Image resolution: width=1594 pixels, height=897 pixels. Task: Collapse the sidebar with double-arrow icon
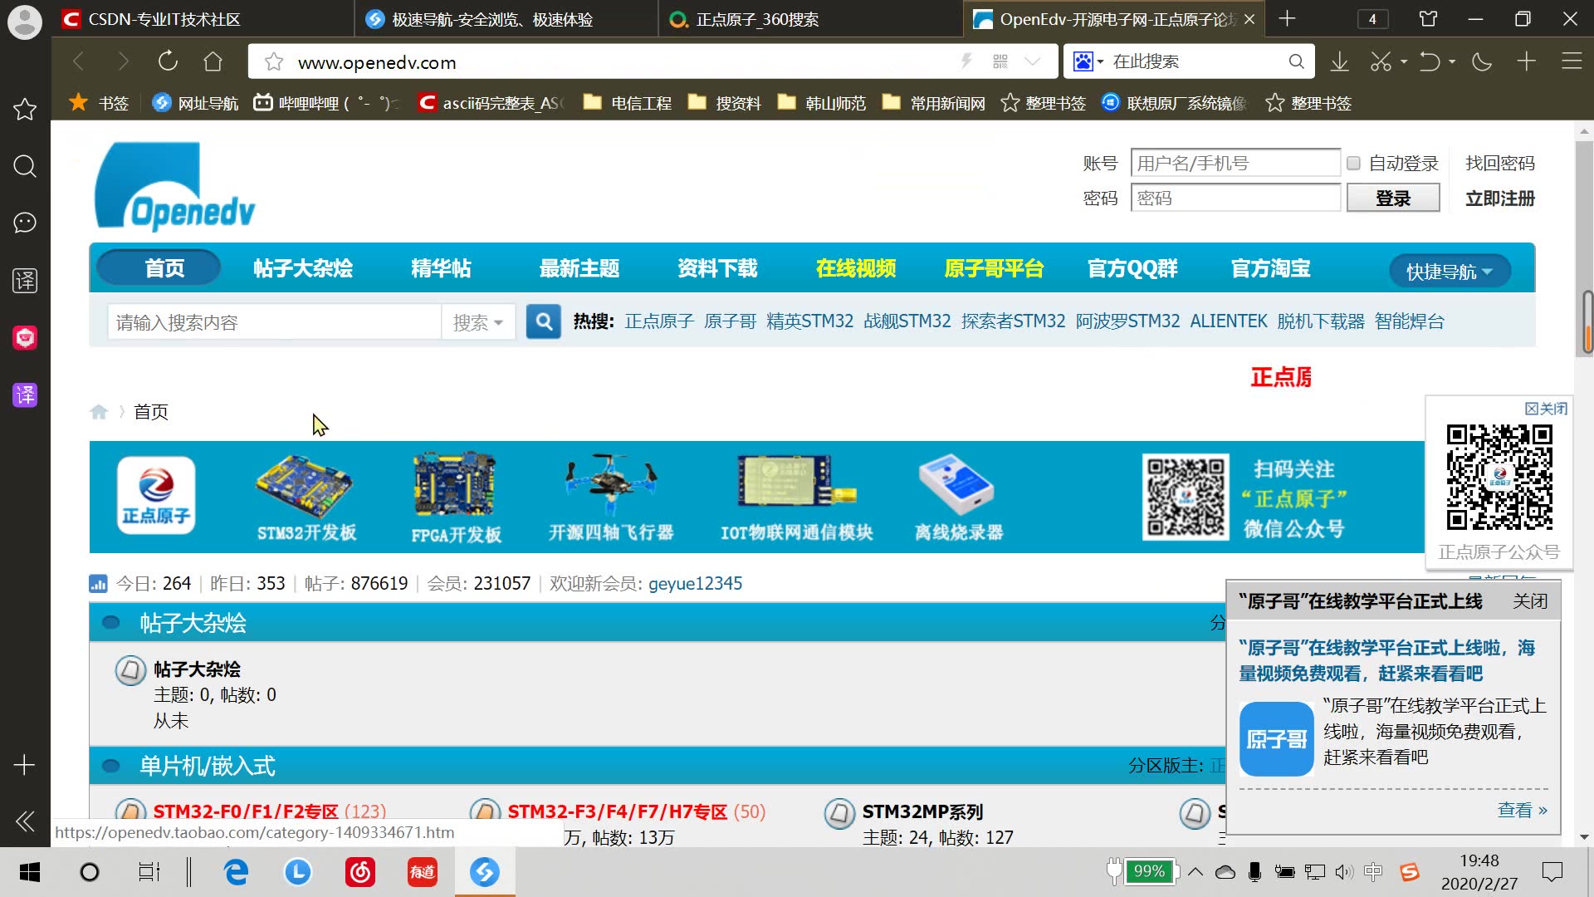(x=25, y=821)
